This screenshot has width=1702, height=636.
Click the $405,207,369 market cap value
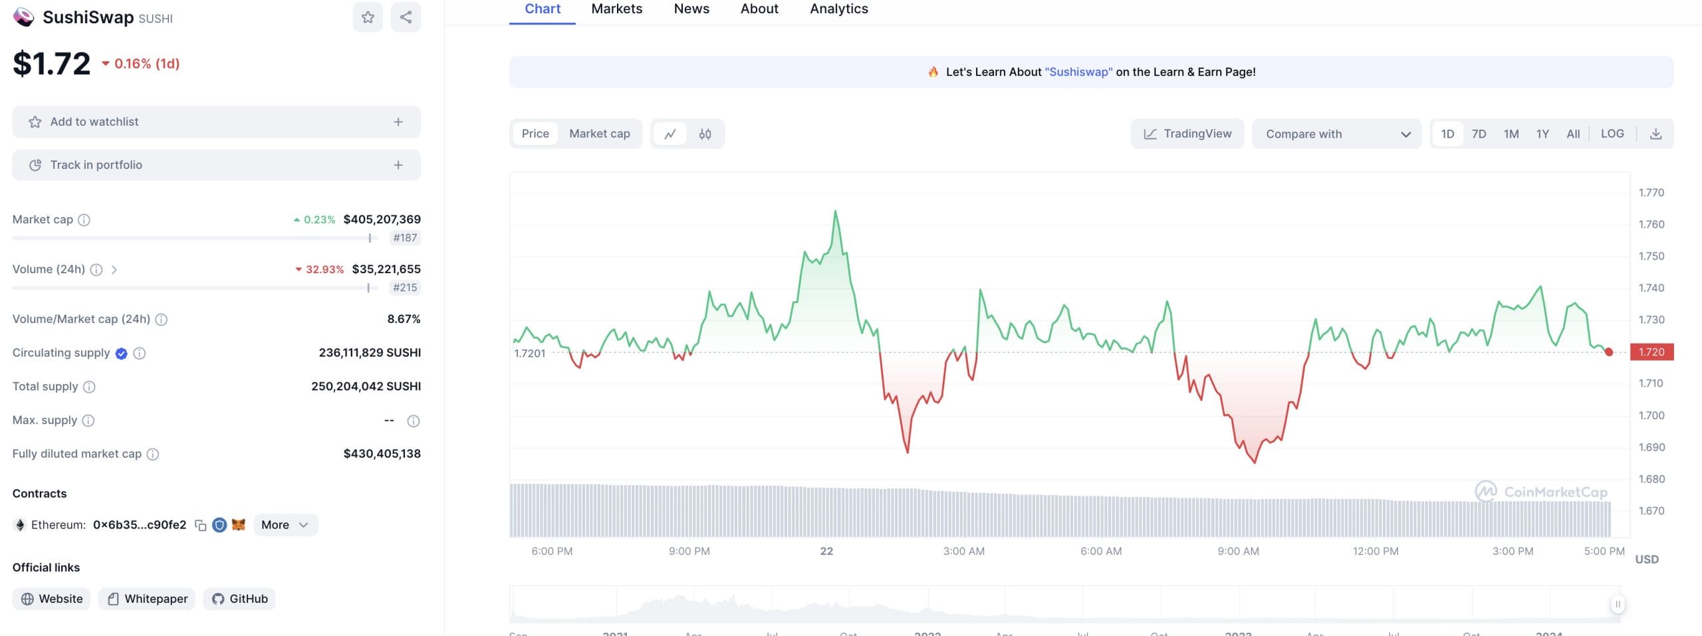pyautogui.click(x=382, y=219)
